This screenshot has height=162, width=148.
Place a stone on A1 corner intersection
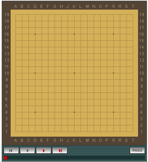click(x=16, y=132)
